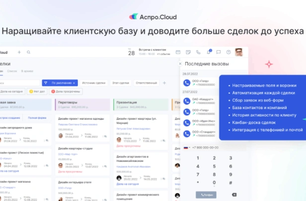The image size is (306, 201).
Task: Expand the По умолчанию filter dropdown
Action: coord(60,83)
